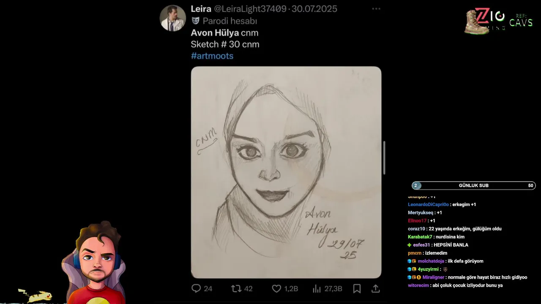Bookmark this tweet
This screenshot has width=541, height=304.
(357, 288)
